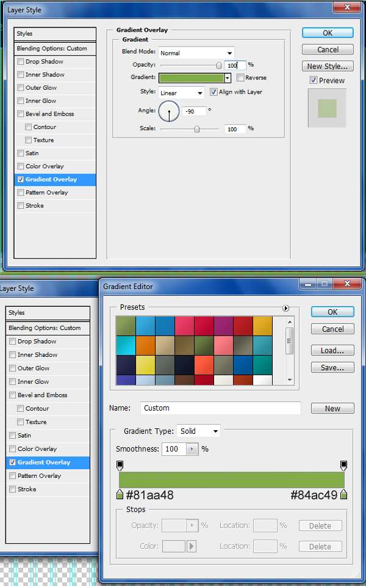The image size is (366, 586).
Task: Click the New Style... button
Action: (x=328, y=66)
